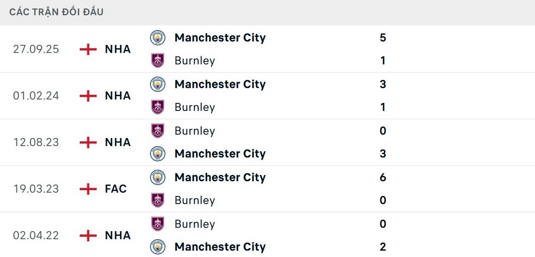Click the score 5 in the top match
The image size is (535, 257).
(383, 38)
